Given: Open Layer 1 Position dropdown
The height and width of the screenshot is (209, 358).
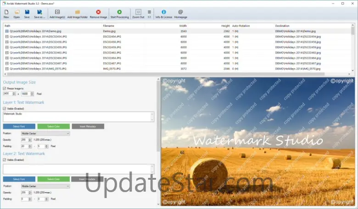Looking at the screenshot, I should (x=45, y=134).
